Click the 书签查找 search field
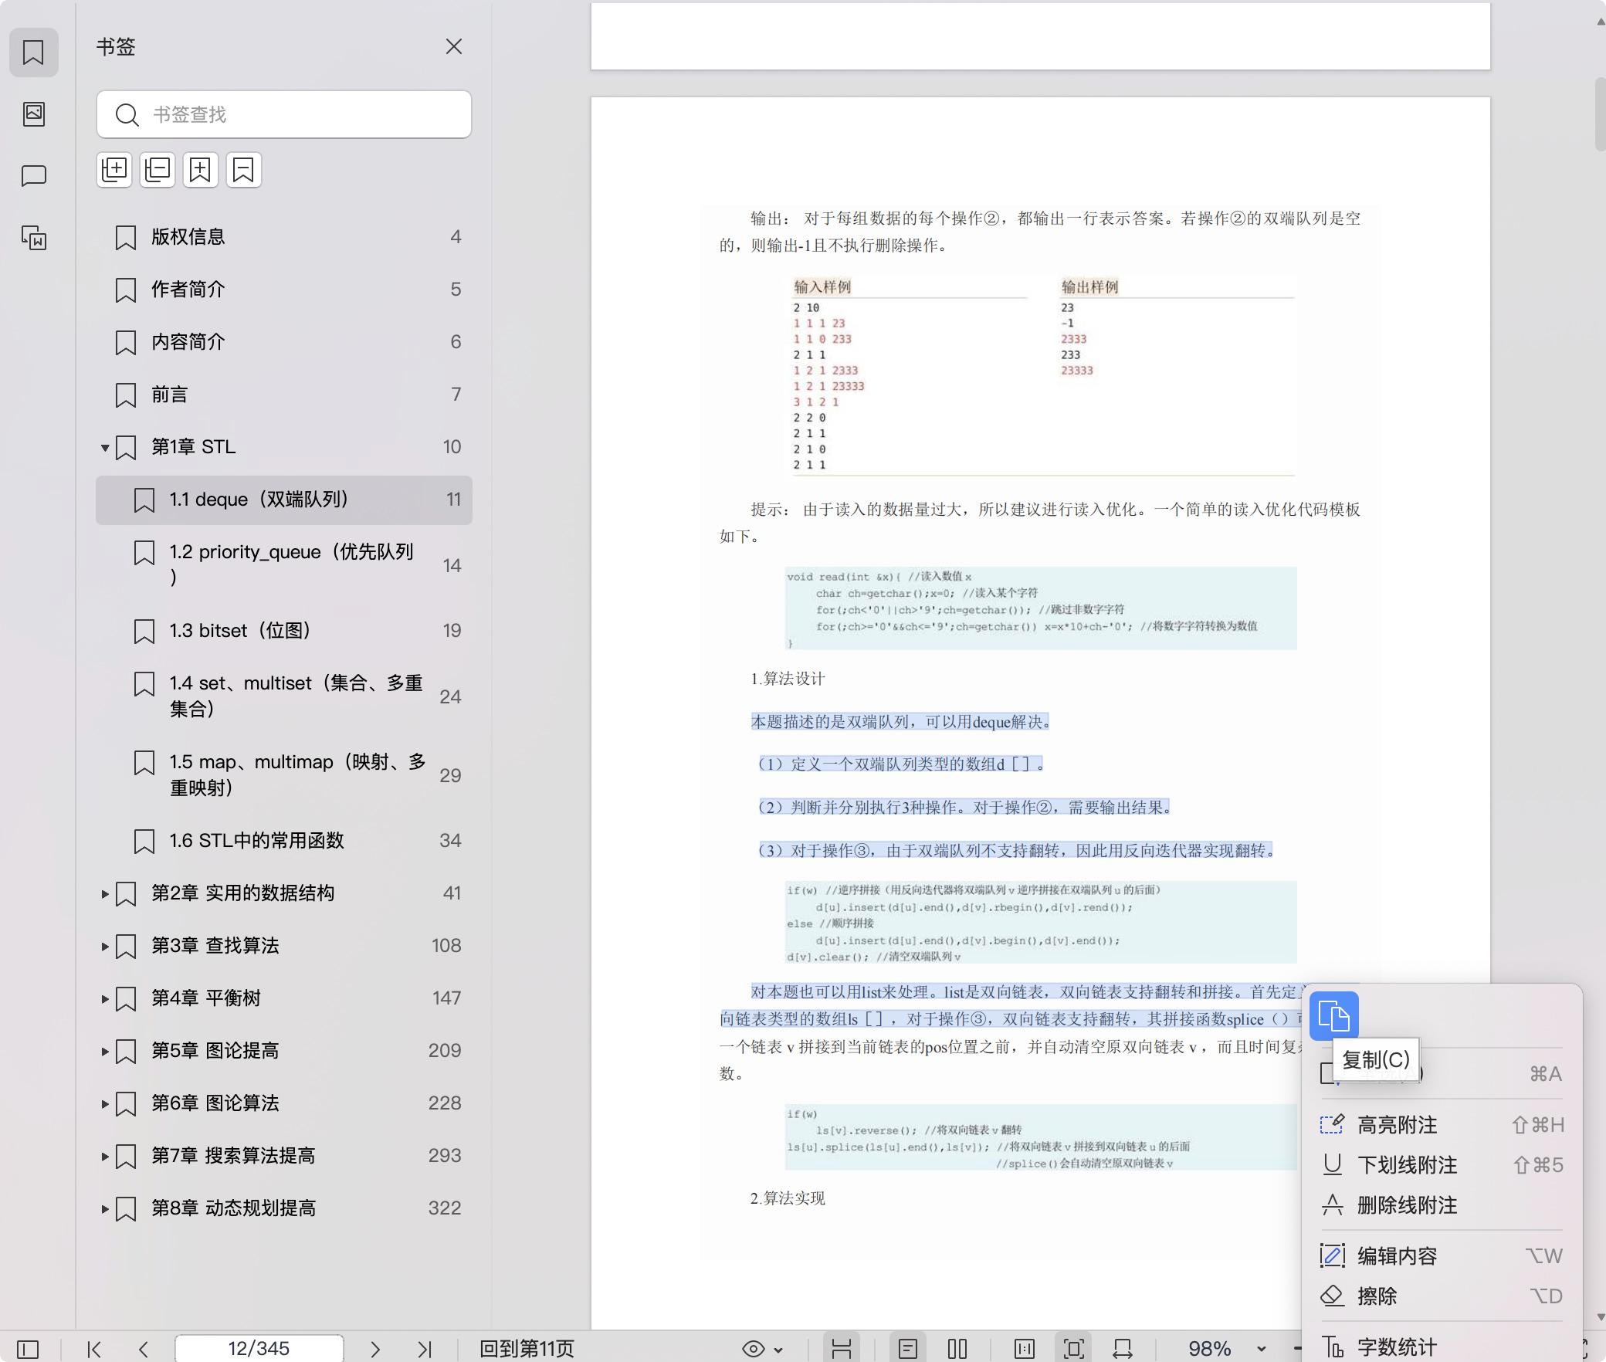The height and width of the screenshot is (1362, 1606). [284, 115]
